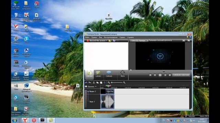Switch to the Callouts tab
This screenshot has width=220, height=123.
(x=109, y=74)
